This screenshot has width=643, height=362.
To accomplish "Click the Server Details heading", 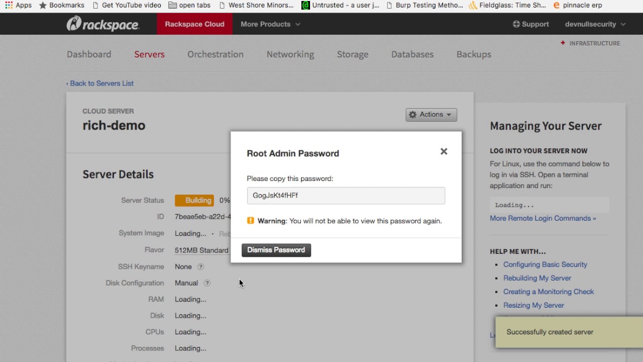I will [x=118, y=174].
